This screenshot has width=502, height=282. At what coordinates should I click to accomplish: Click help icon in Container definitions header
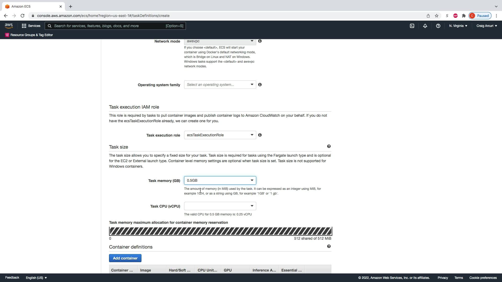tap(329, 246)
